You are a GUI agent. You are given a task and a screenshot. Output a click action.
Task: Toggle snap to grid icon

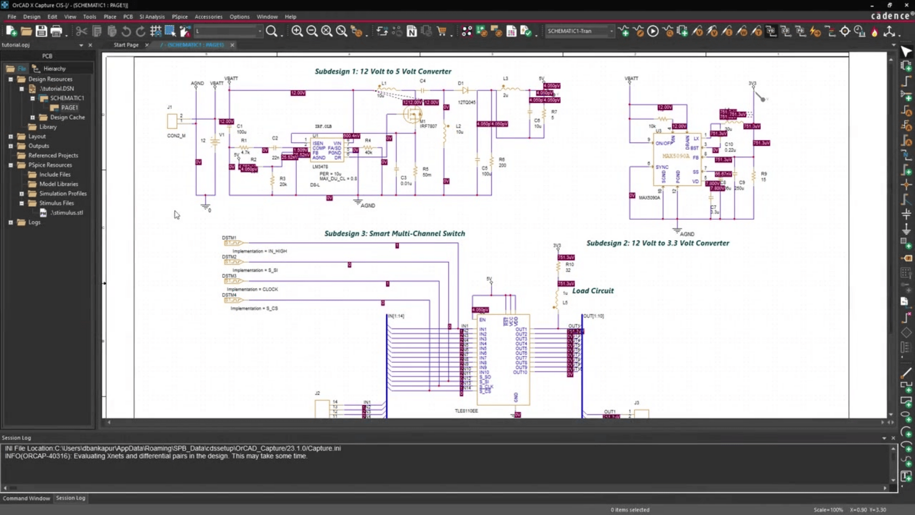tap(155, 31)
